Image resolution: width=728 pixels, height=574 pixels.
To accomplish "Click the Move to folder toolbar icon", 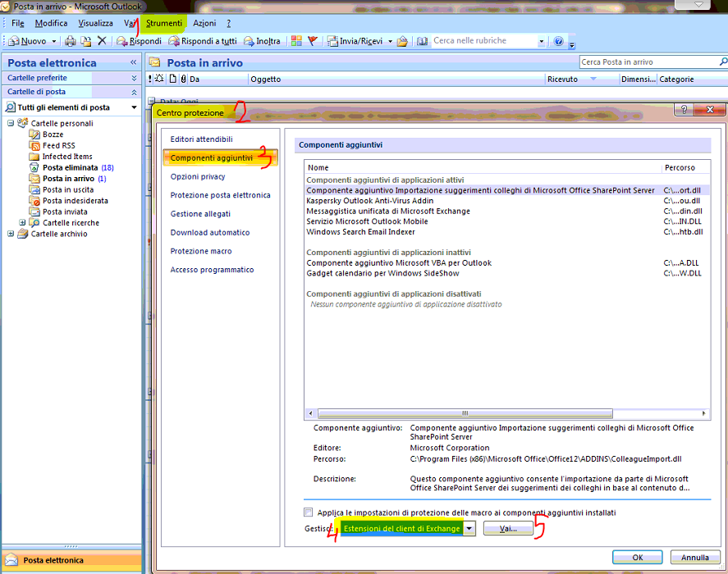I will coord(86,41).
